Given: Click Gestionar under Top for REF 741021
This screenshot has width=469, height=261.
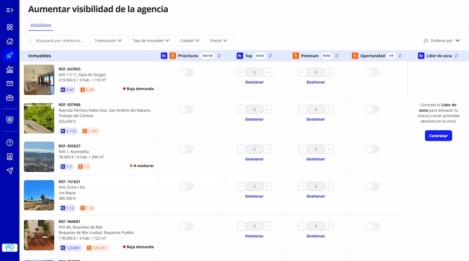Looking at the screenshot, I should [254, 196].
